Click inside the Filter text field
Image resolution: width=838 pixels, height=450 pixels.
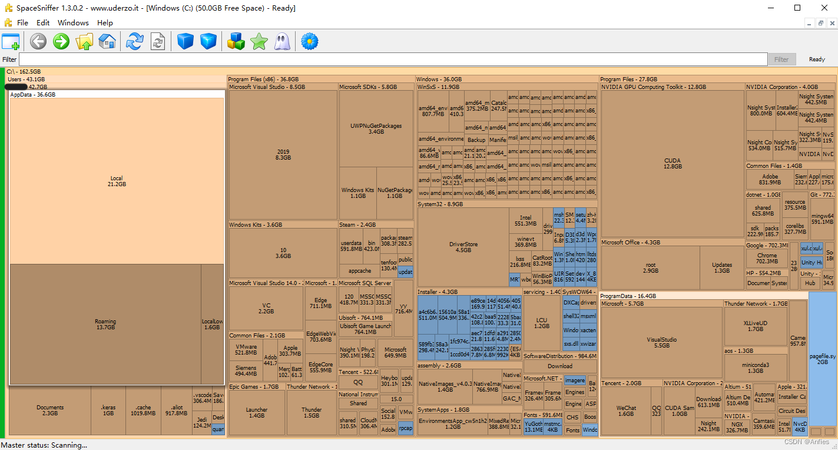(x=393, y=59)
